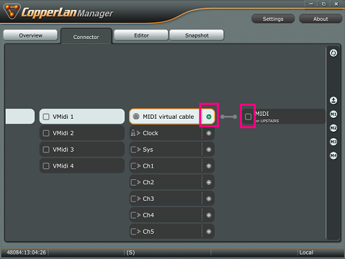Click the plus icon on Ch1 row
The height and width of the screenshot is (259, 345).
[x=209, y=166]
